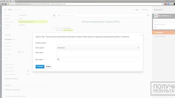Viewport: 175px width, 98px height.
Task: Click the Отмена button
Action: click(x=48, y=66)
